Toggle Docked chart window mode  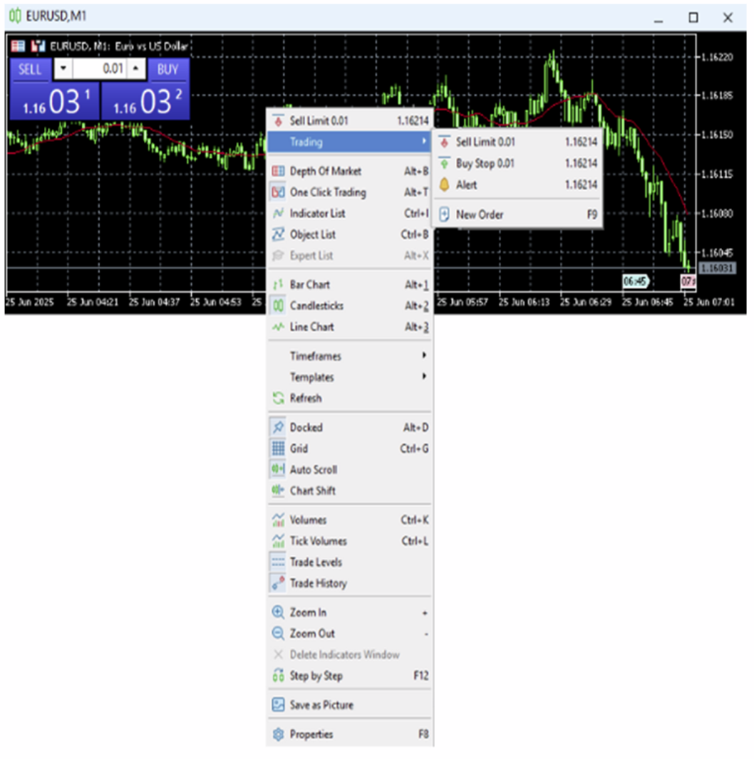coord(306,427)
